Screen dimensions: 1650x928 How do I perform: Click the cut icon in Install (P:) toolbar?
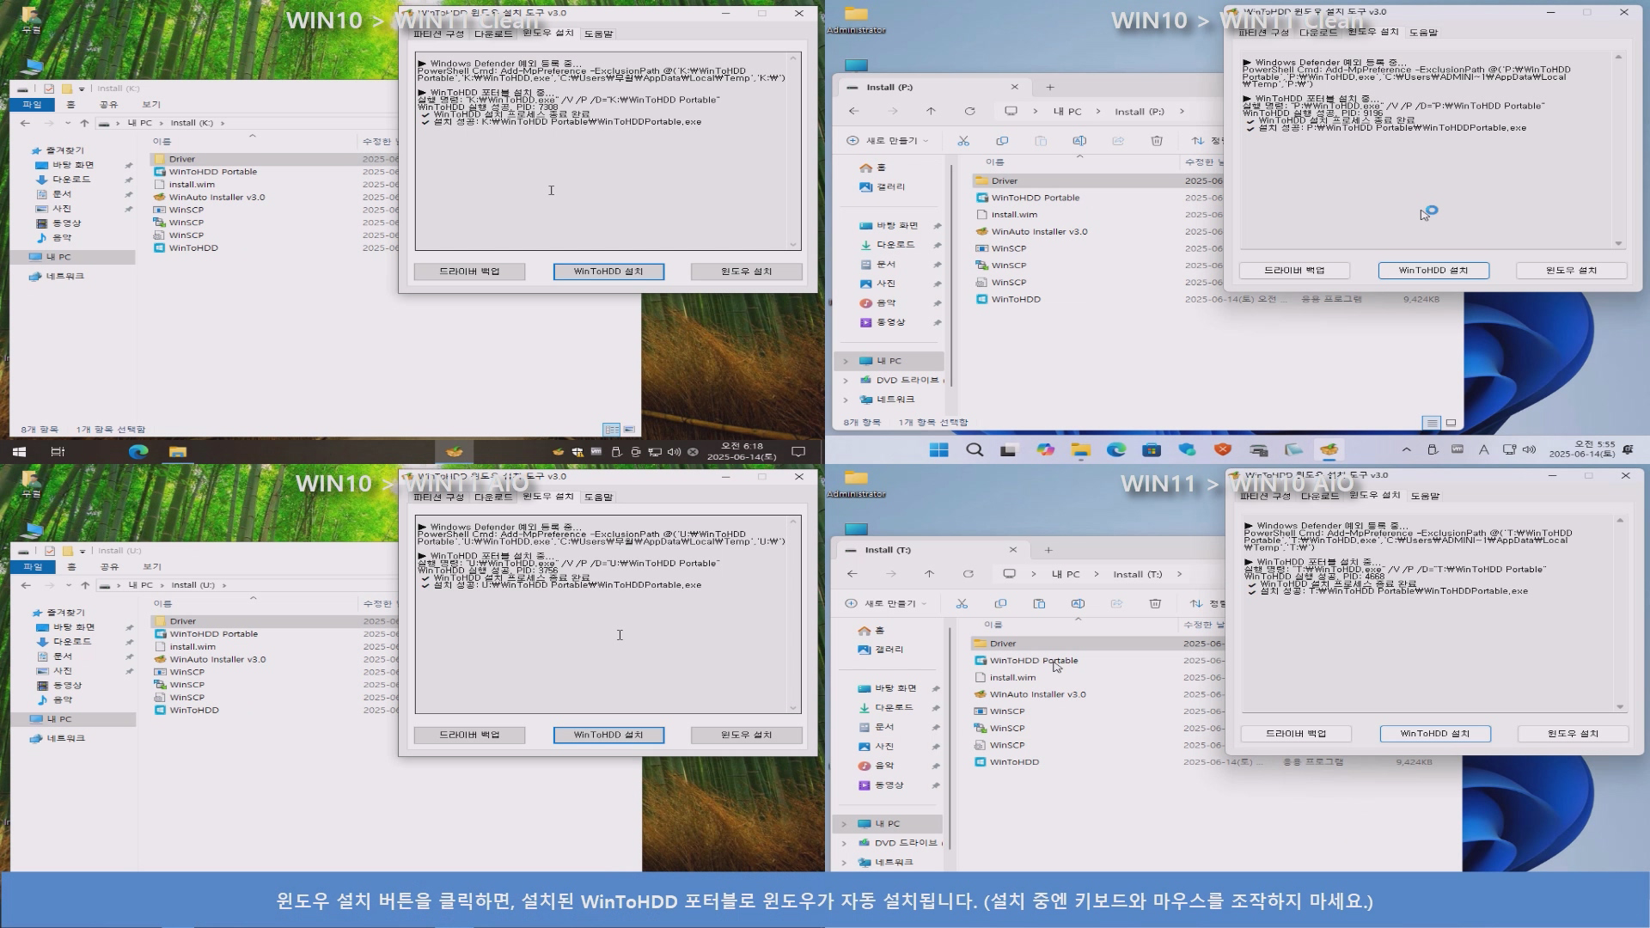[963, 141]
